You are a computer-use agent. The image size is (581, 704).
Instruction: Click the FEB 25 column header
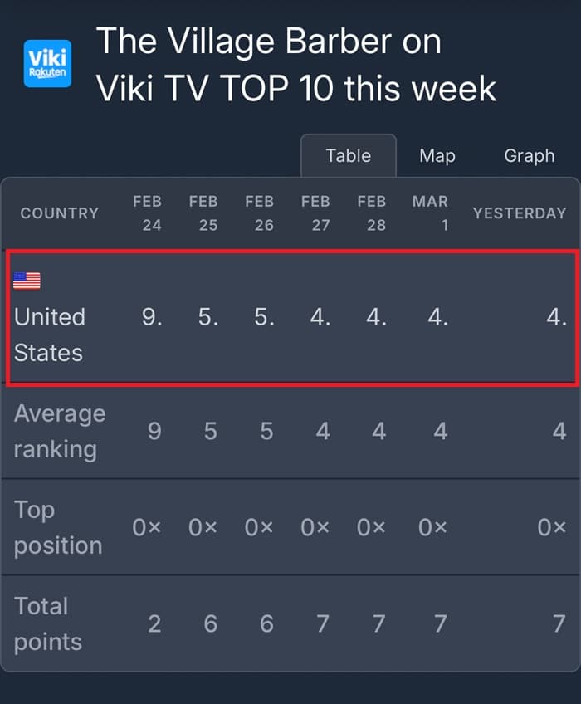(x=203, y=213)
